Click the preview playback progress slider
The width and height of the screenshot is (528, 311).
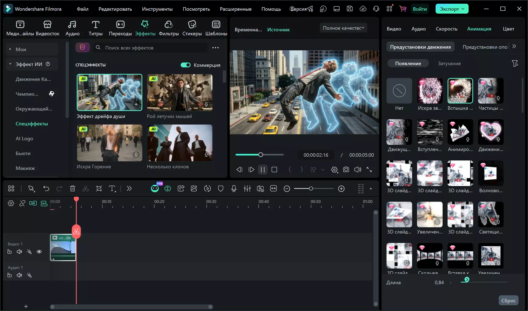[259, 155]
